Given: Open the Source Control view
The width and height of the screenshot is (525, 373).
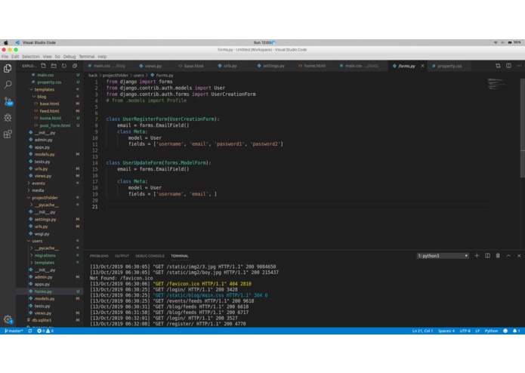Looking at the screenshot, I should click(8, 101).
